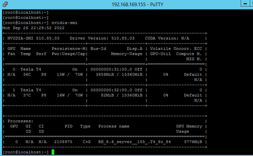This screenshot has height=156, width=253.
Task: Click the 'On' persistence value for GPU 0
Action: click(x=75, y=69)
